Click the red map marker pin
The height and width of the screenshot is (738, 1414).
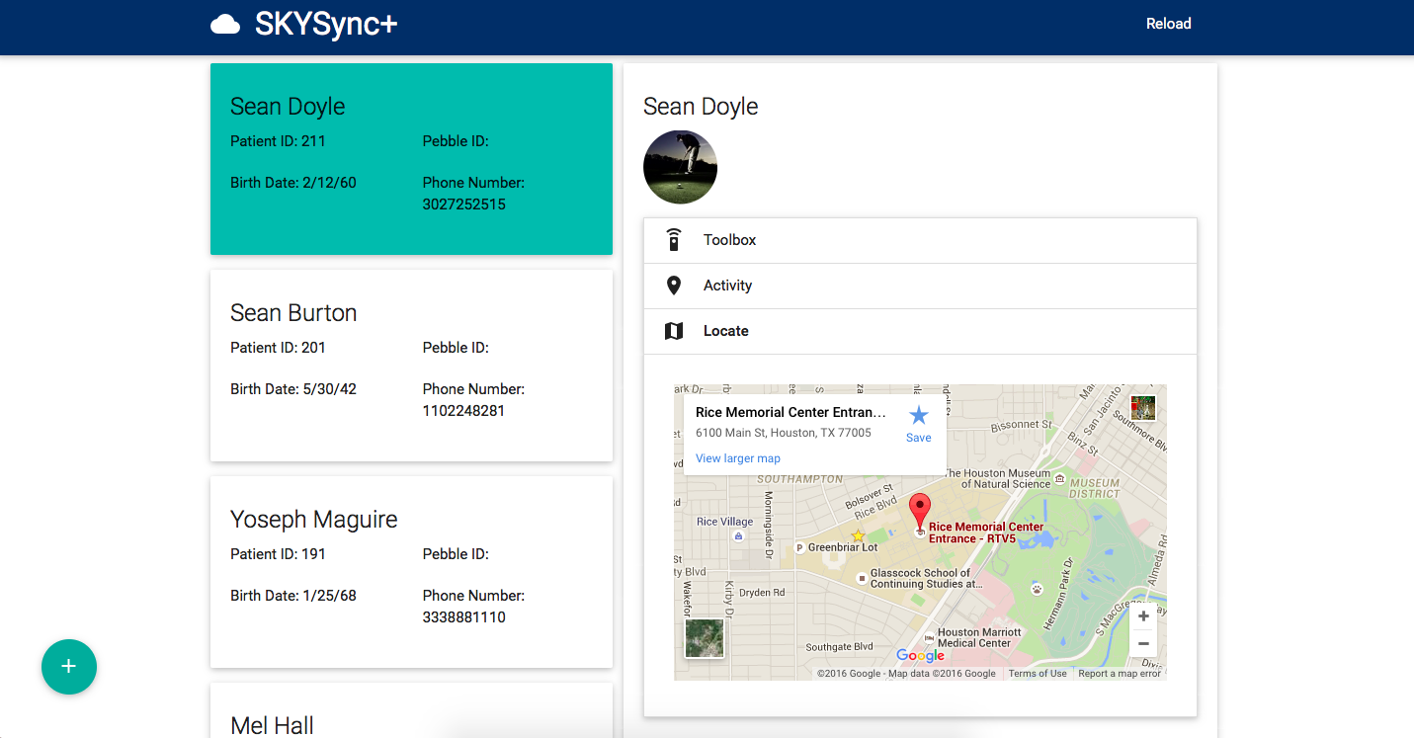920,514
